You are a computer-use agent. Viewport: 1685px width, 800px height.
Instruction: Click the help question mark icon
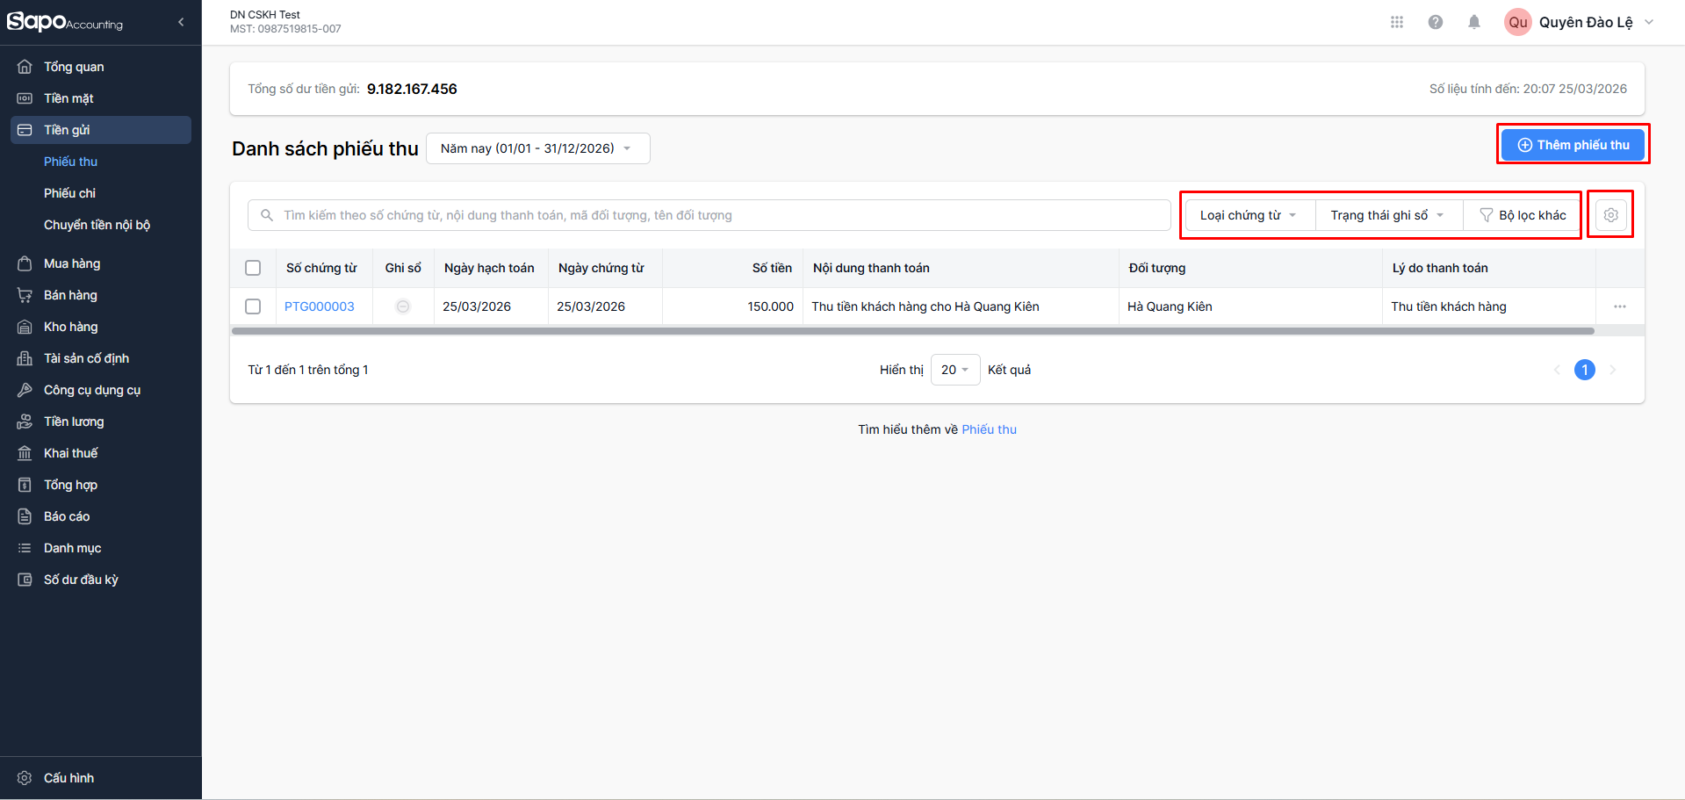1436,22
